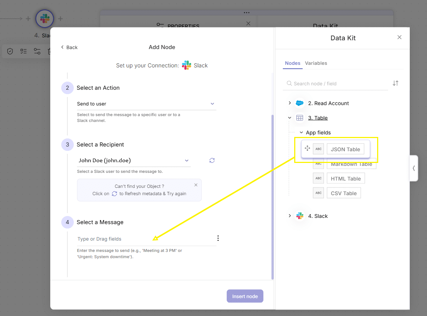Click the Salesforce icon for Read Account
The width and height of the screenshot is (427, 316).
pos(300,103)
